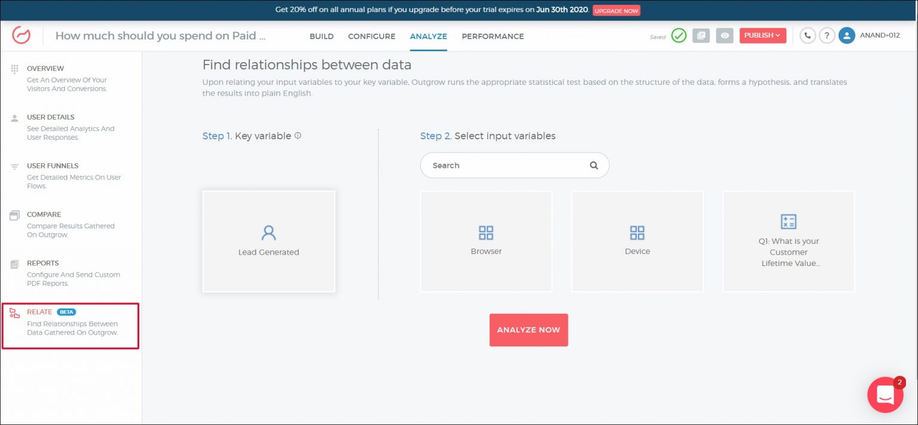Expand the Publish dropdown

point(762,36)
